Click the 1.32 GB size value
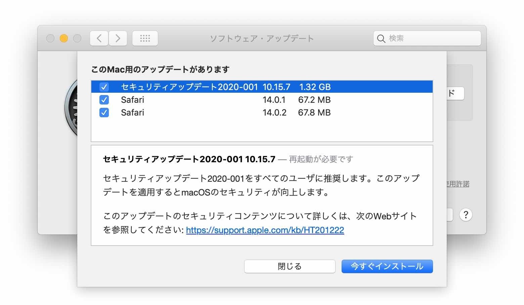524x305 pixels. pyautogui.click(x=315, y=87)
